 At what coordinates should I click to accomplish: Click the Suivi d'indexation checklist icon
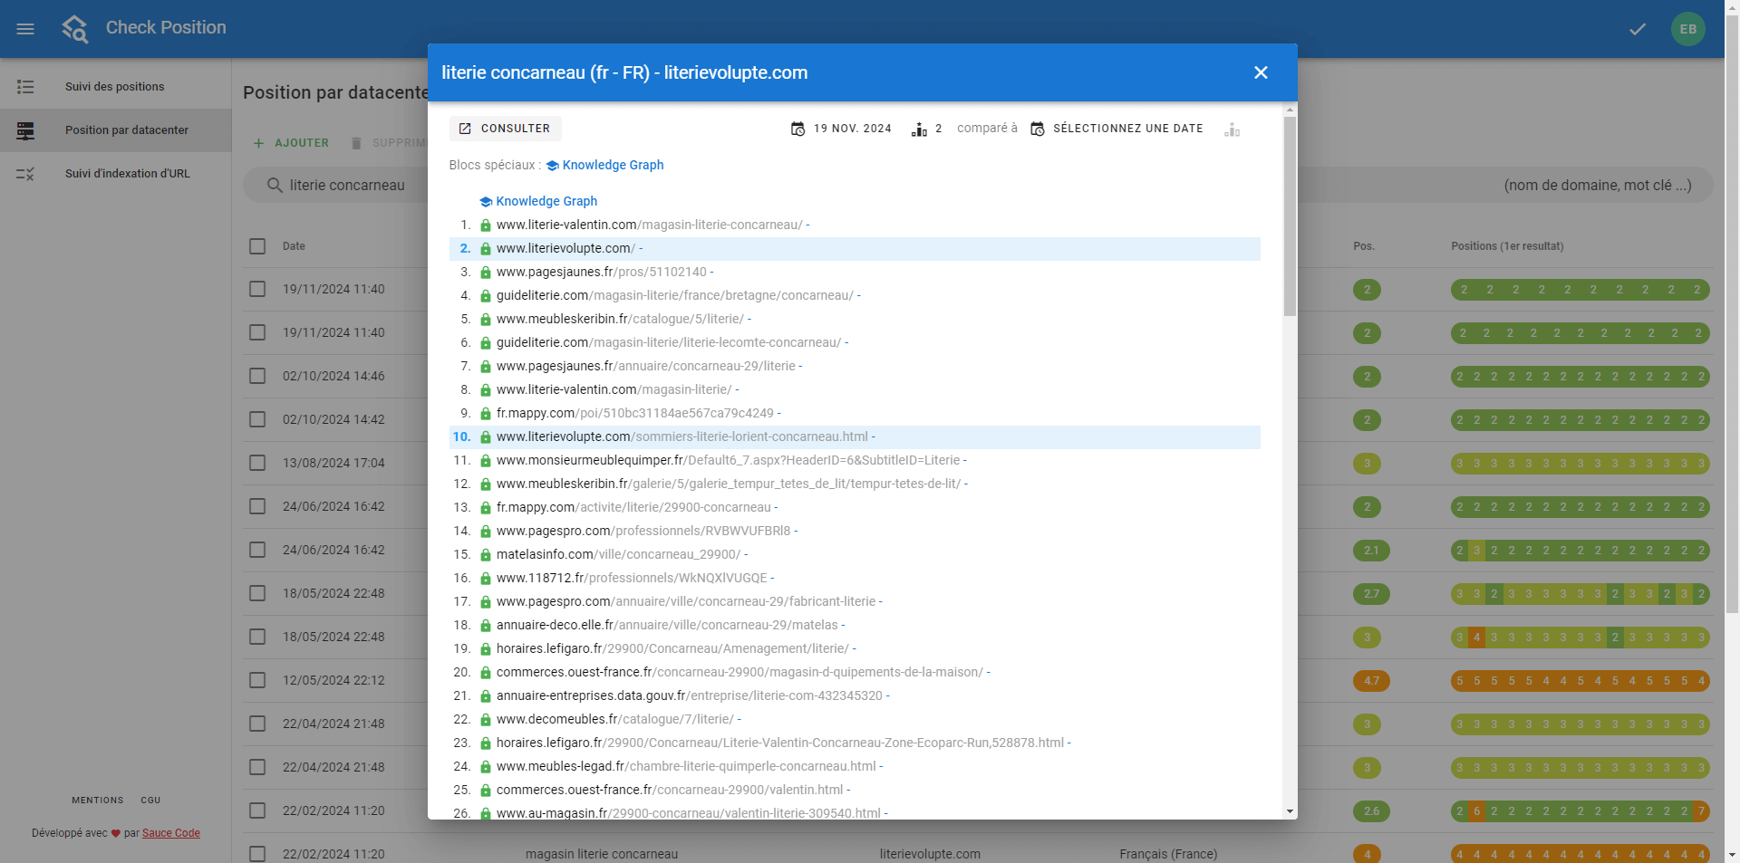pyautogui.click(x=25, y=174)
